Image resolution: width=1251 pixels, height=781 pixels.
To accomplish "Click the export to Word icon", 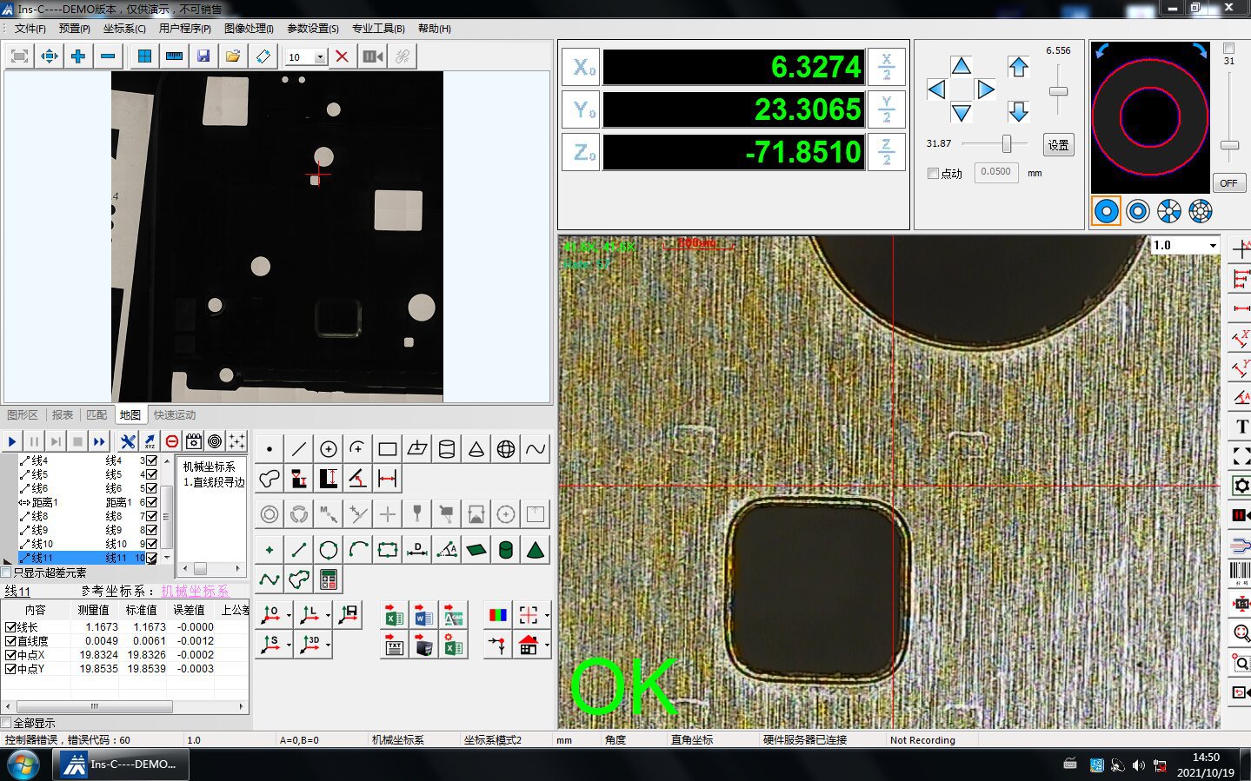I will (423, 616).
